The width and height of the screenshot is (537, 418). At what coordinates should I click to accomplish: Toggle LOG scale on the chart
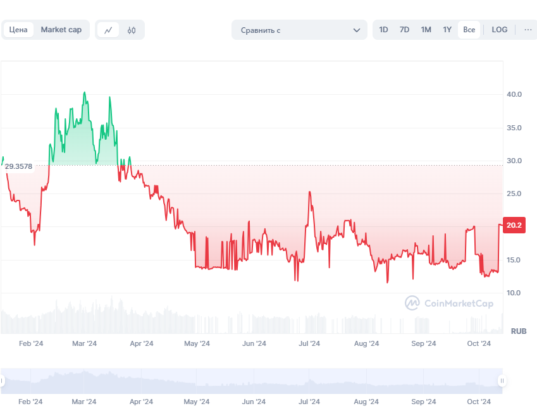[500, 30]
